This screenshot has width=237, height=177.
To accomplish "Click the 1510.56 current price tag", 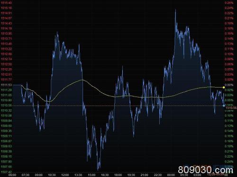I will 231,108.
